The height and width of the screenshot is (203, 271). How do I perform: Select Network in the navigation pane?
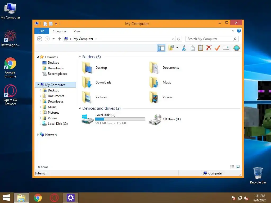[51, 135]
